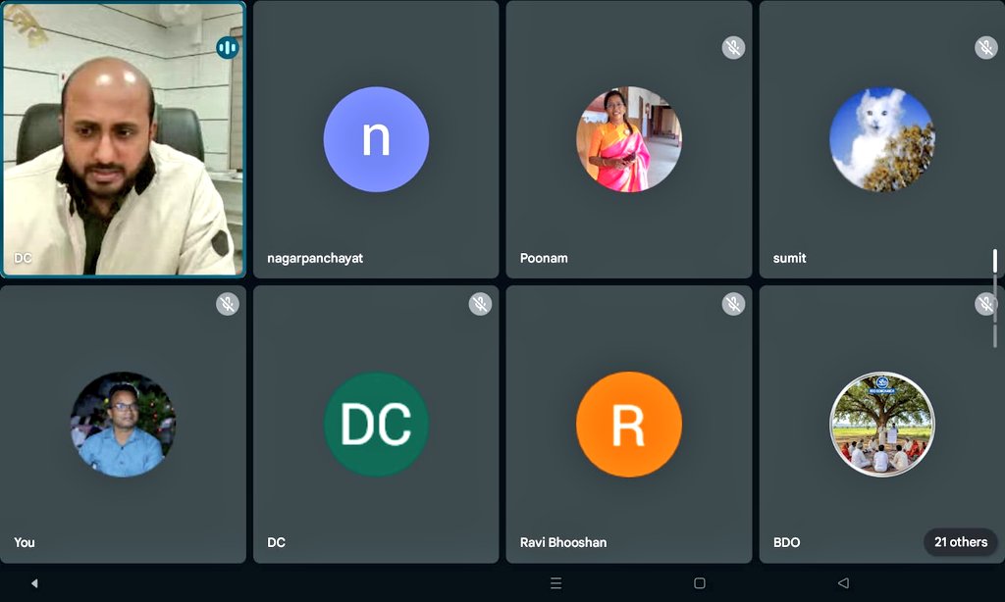Click the 'BDO' name label

786,542
